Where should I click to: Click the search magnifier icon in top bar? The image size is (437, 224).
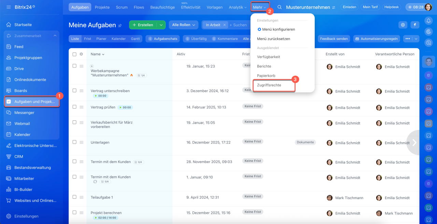click(280, 7)
